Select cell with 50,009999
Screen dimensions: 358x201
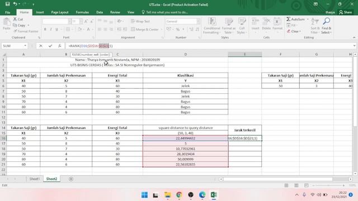[185, 159]
